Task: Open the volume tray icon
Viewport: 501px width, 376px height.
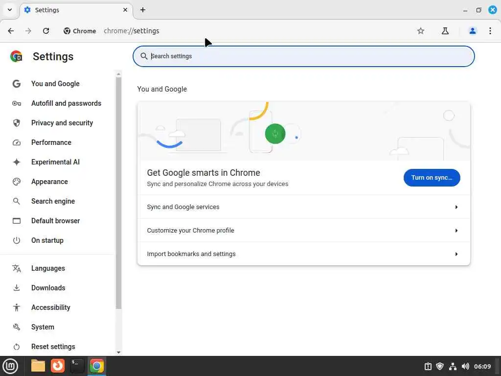Action: tap(465, 366)
